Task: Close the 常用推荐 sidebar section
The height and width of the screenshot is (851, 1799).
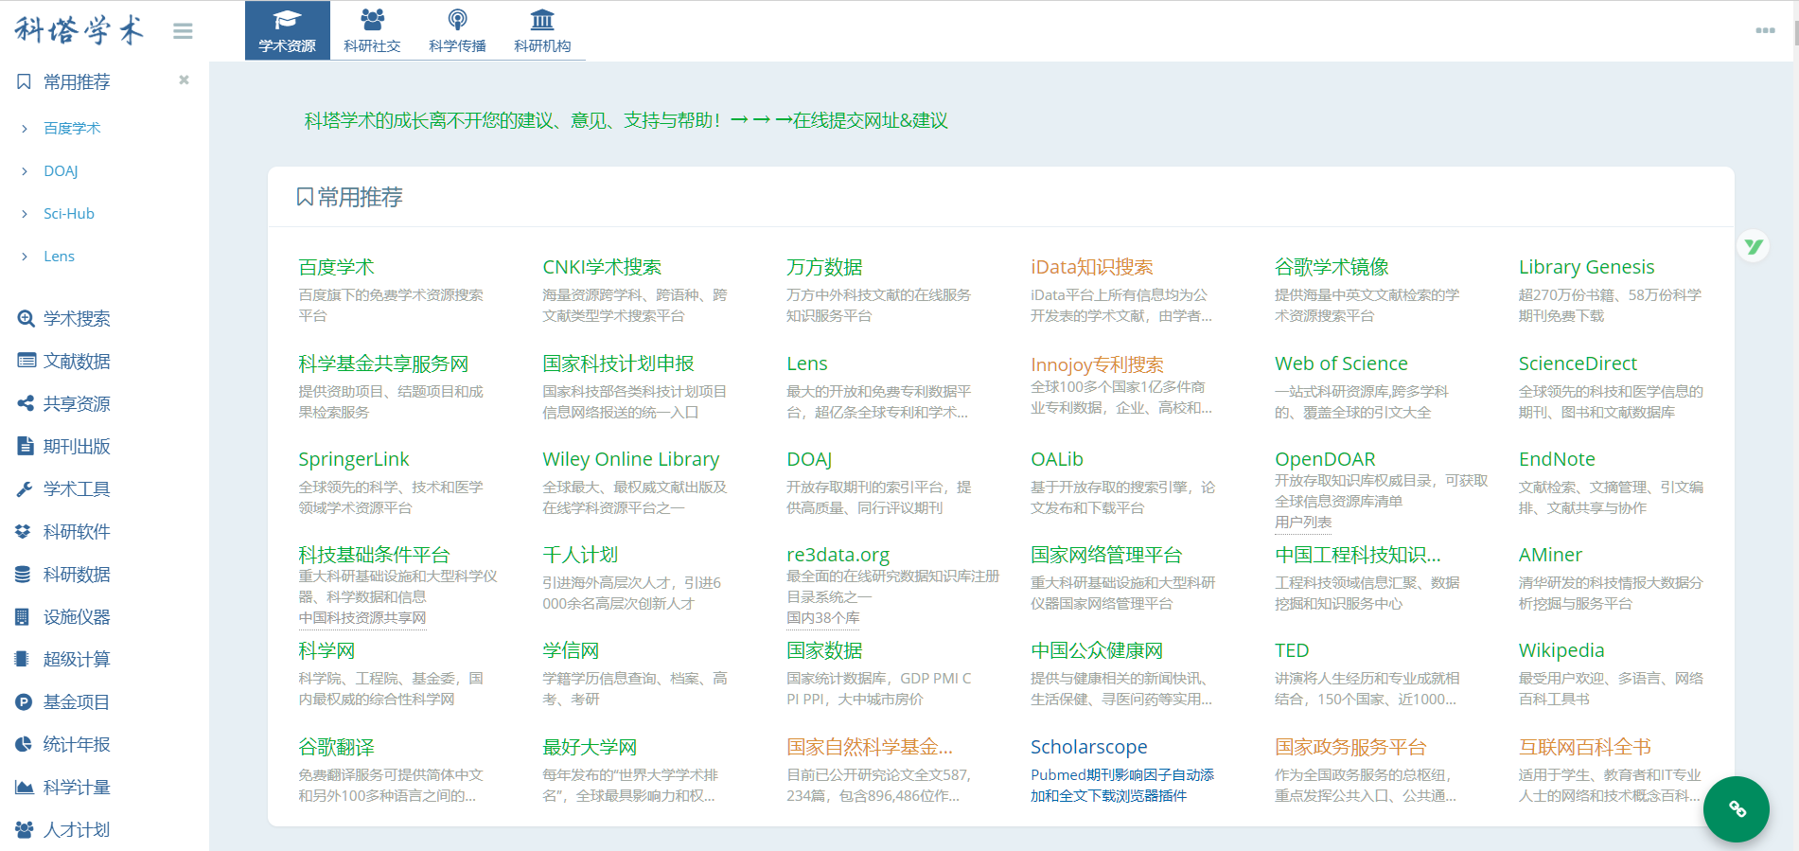Action: pos(184,80)
